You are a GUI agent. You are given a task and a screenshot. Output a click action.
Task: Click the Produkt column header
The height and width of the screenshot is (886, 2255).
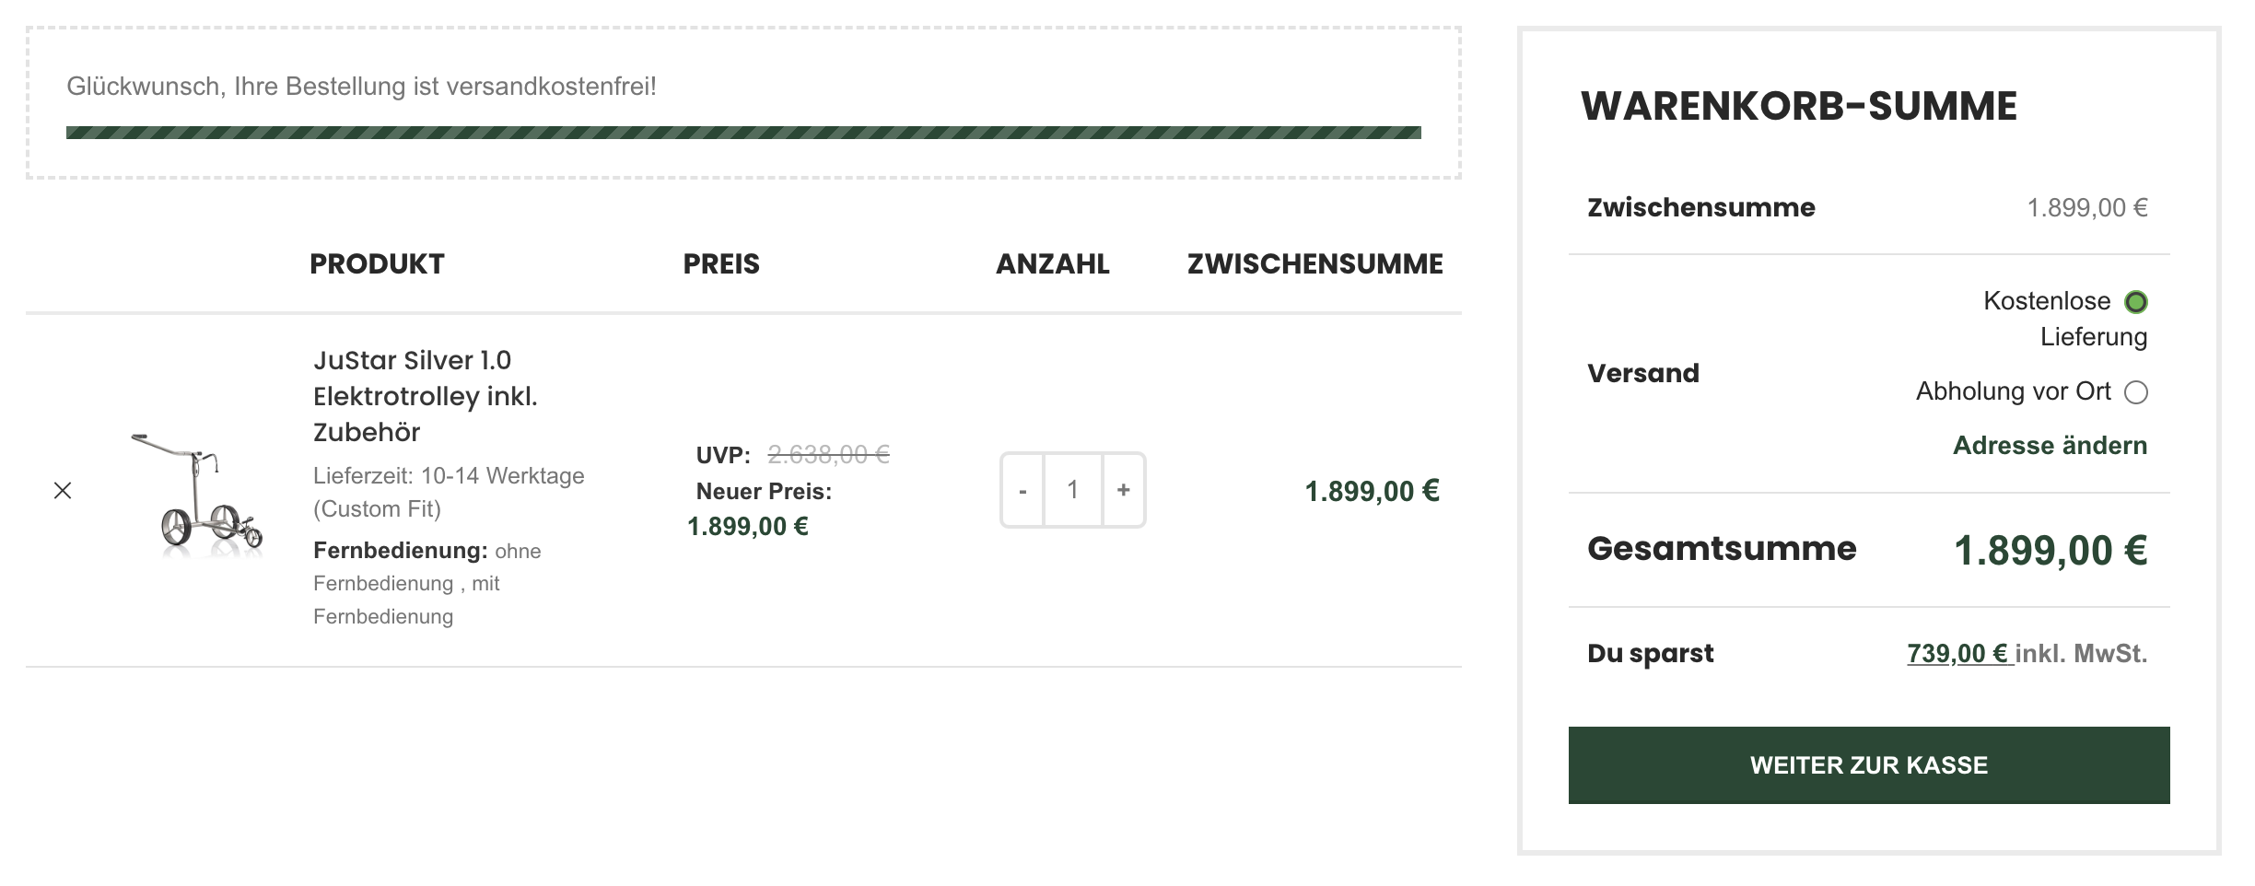377,264
